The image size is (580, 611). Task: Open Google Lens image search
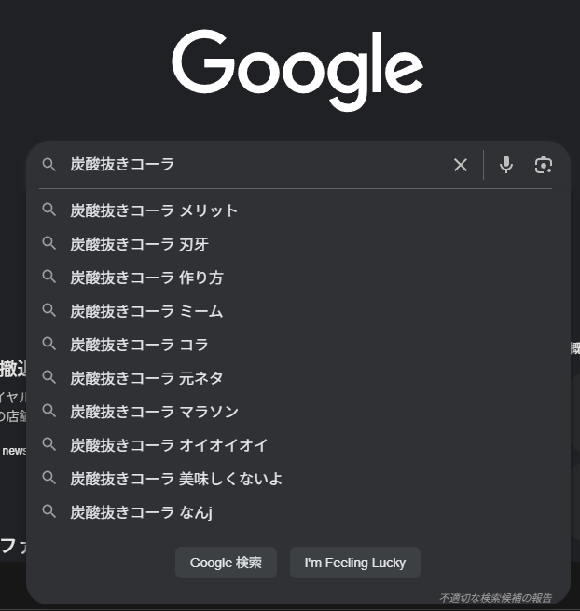tap(544, 165)
